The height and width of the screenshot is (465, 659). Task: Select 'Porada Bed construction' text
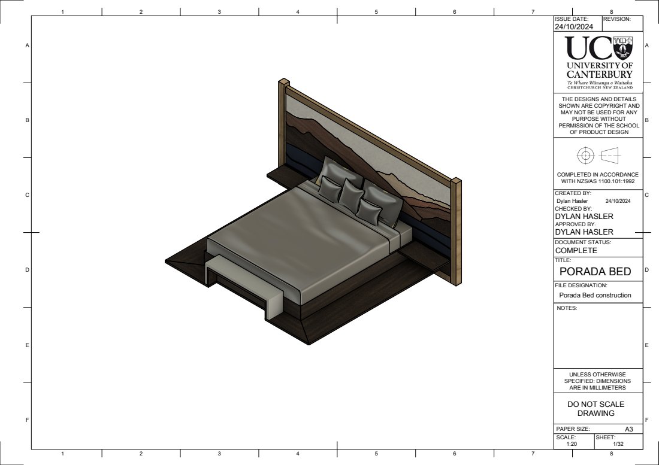coord(595,296)
